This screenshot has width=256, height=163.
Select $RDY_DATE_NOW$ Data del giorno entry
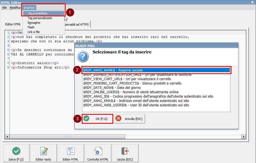pos(112,88)
